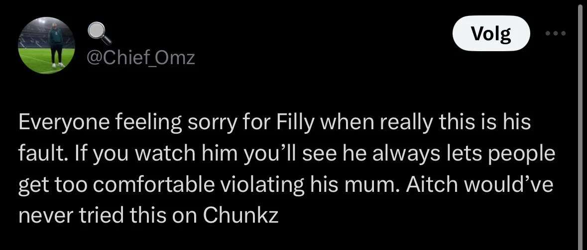The width and height of the screenshot is (587, 250).
Task: Follow the user with the Volg button
Action: pyautogui.click(x=491, y=34)
